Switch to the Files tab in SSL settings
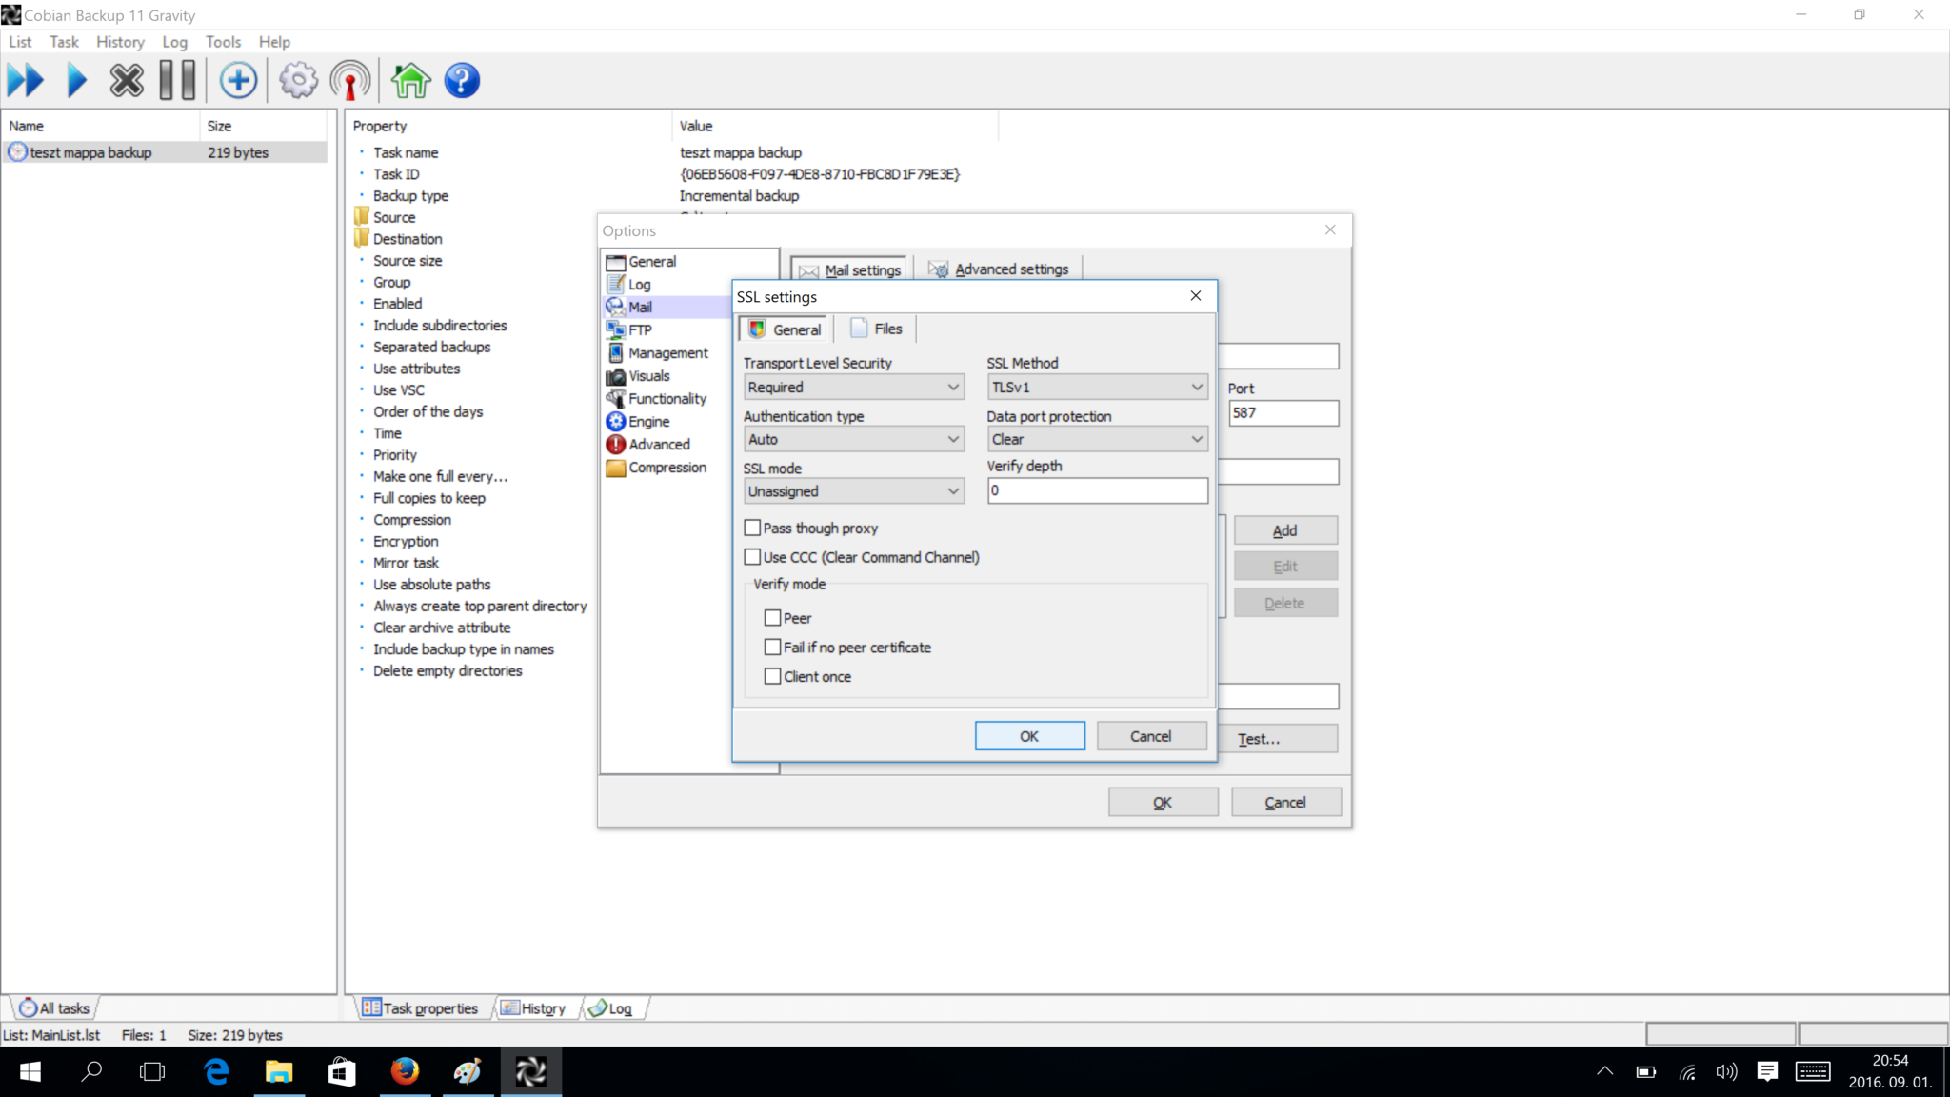The height and width of the screenshot is (1097, 1950). [x=875, y=328]
